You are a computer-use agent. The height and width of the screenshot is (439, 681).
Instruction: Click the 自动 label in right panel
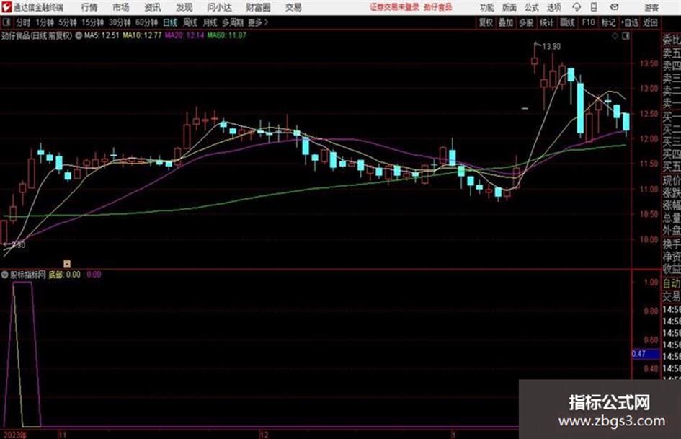(x=672, y=283)
